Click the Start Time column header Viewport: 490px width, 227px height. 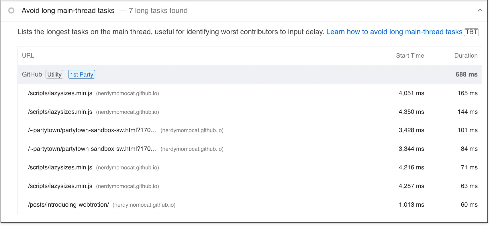pyautogui.click(x=410, y=56)
